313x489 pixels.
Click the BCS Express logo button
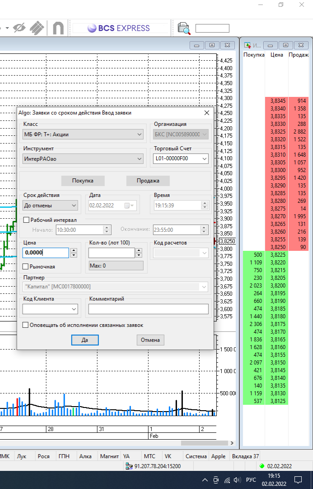[x=118, y=28]
